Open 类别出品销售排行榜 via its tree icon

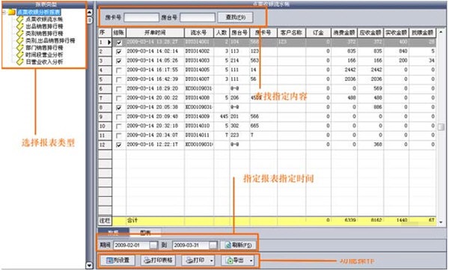click(x=19, y=40)
